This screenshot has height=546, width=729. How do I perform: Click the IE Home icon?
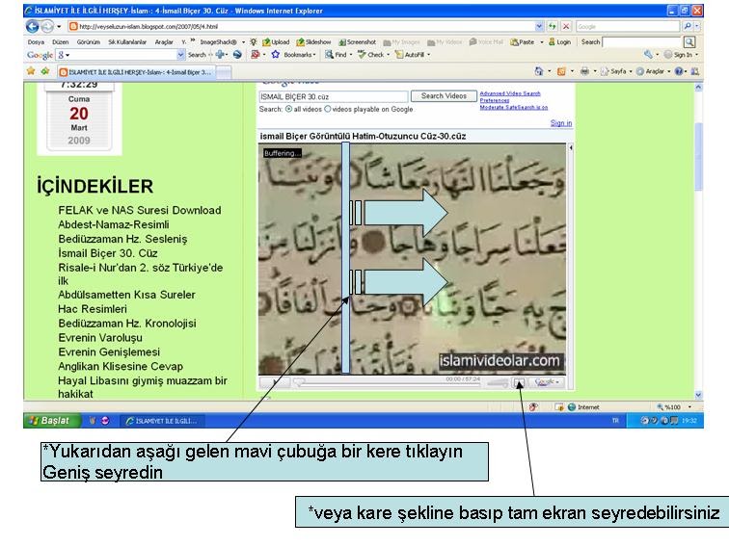539,71
